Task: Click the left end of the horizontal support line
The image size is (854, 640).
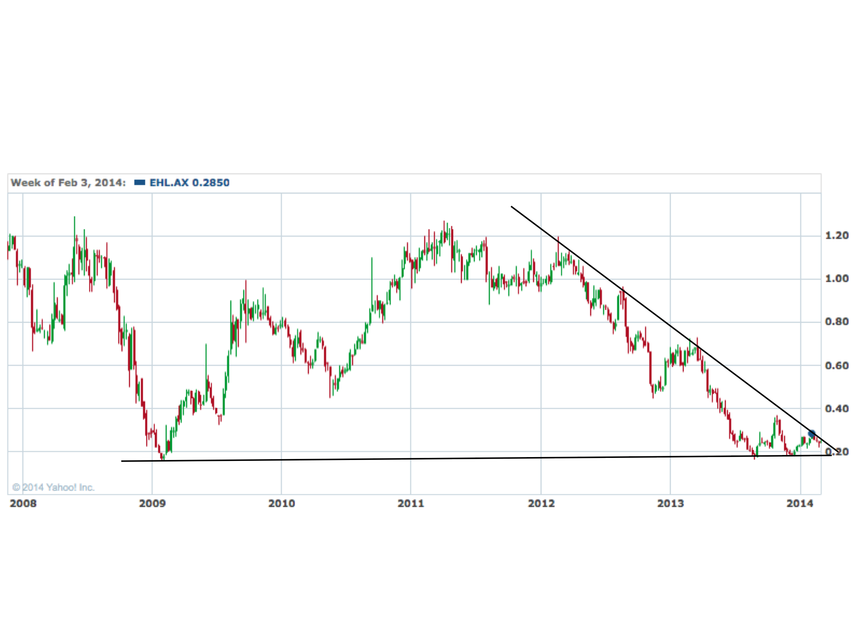Action: 123,461
